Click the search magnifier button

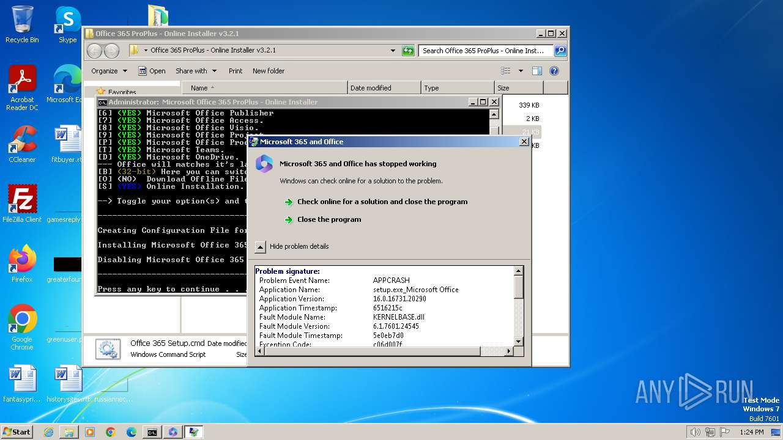coord(560,51)
